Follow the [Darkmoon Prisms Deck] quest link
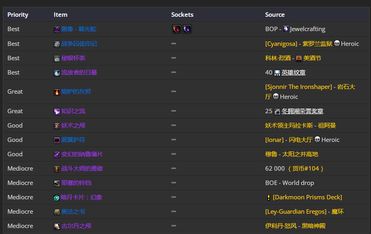Viewport: 371px width, 234px height. point(307,197)
